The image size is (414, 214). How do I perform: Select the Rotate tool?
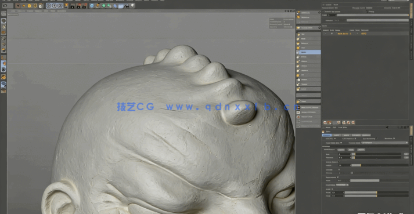tap(35, 6)
